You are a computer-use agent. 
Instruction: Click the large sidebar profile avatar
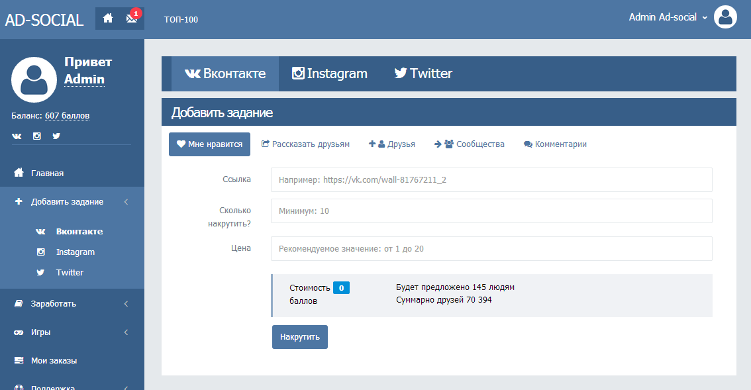pyautogui.click(x=34, y=79)
